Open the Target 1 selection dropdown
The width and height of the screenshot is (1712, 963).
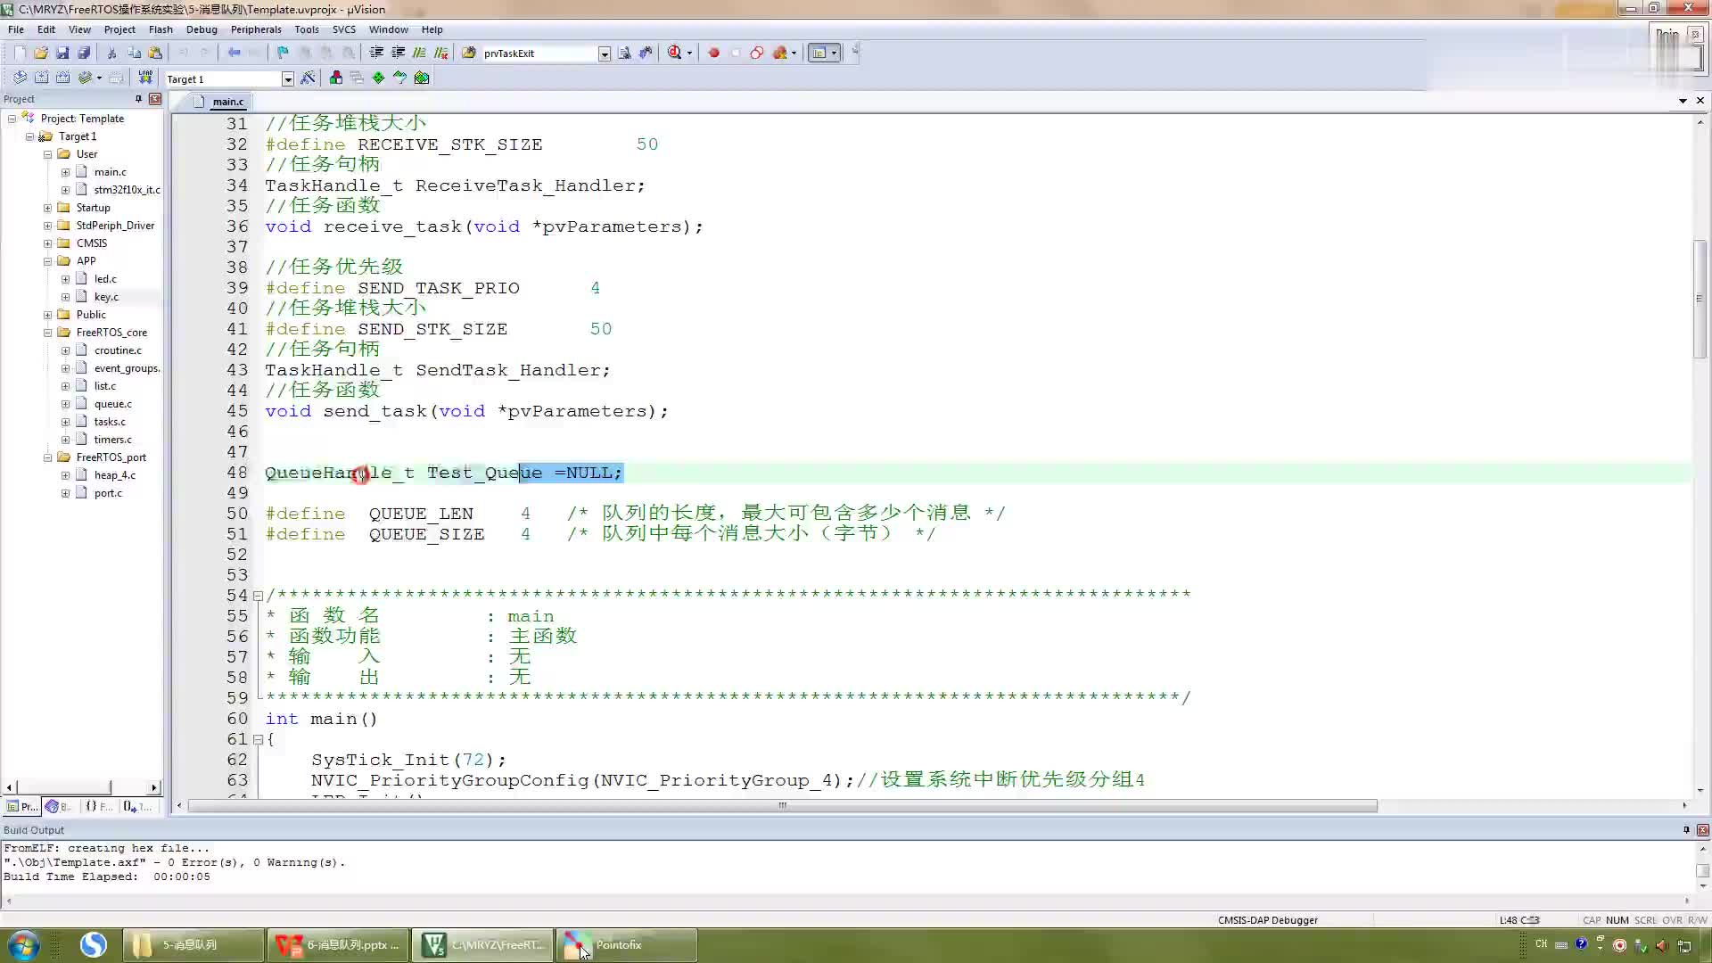click(x=287, y=79)
